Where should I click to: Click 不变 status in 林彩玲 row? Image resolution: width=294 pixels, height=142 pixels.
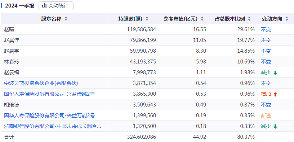266,62
